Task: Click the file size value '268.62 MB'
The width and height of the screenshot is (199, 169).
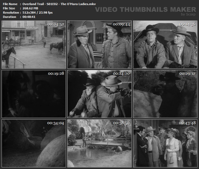Action: [x=30, y=8]
